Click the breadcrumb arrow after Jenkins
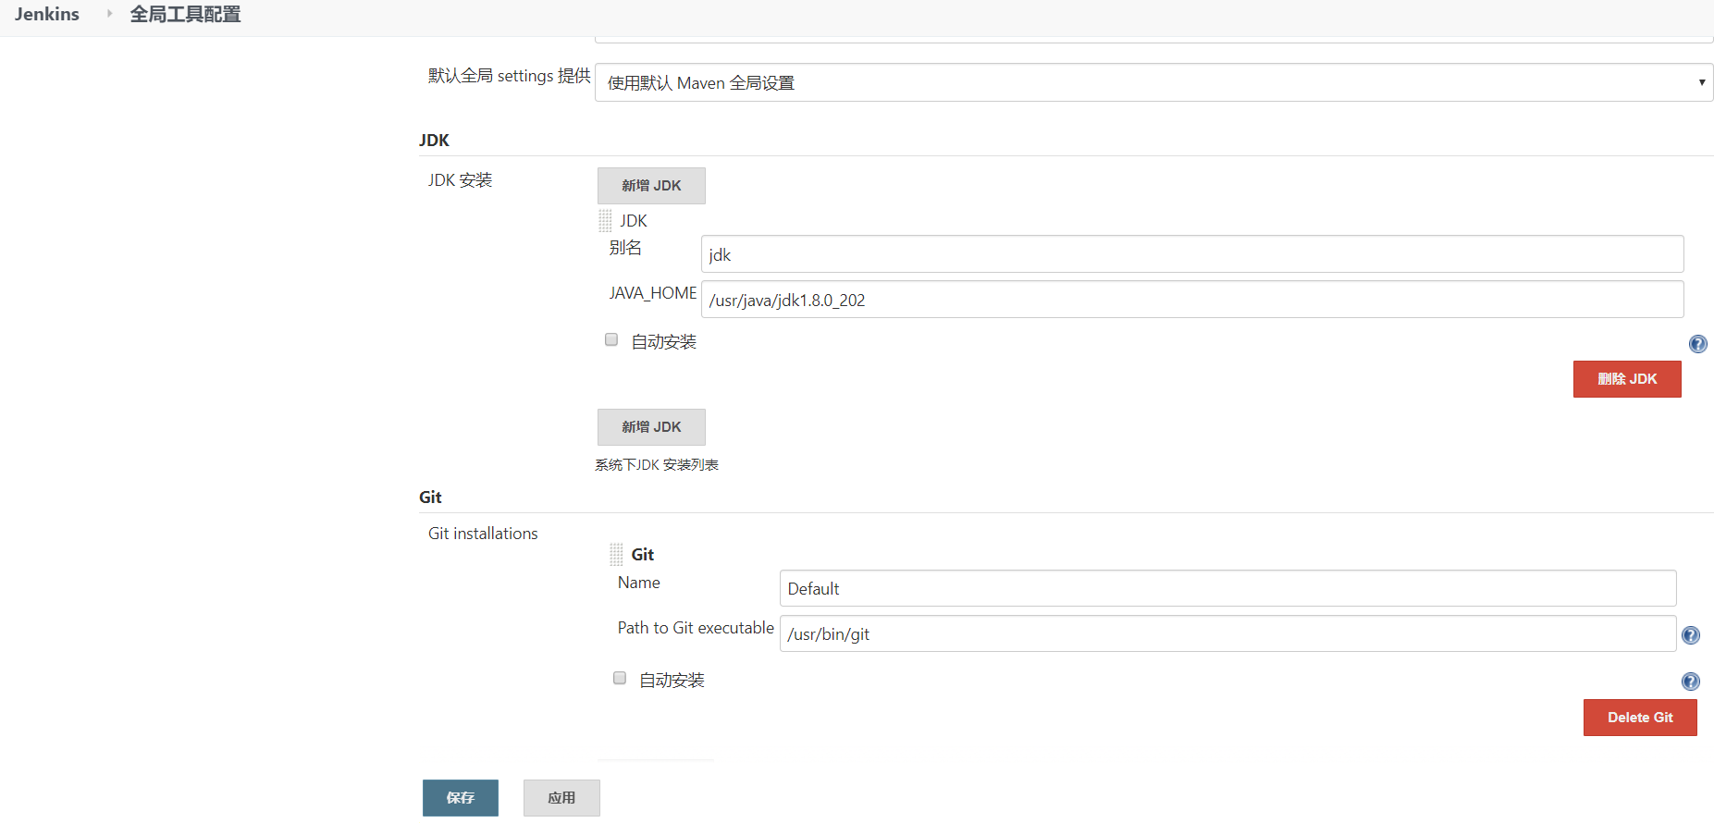 pyautogui.click(x=109, y=14)
